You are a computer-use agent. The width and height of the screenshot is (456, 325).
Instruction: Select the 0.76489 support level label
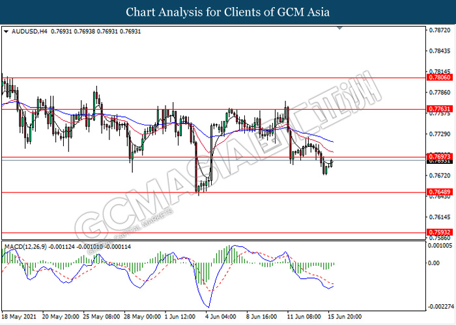pos(440,192)
